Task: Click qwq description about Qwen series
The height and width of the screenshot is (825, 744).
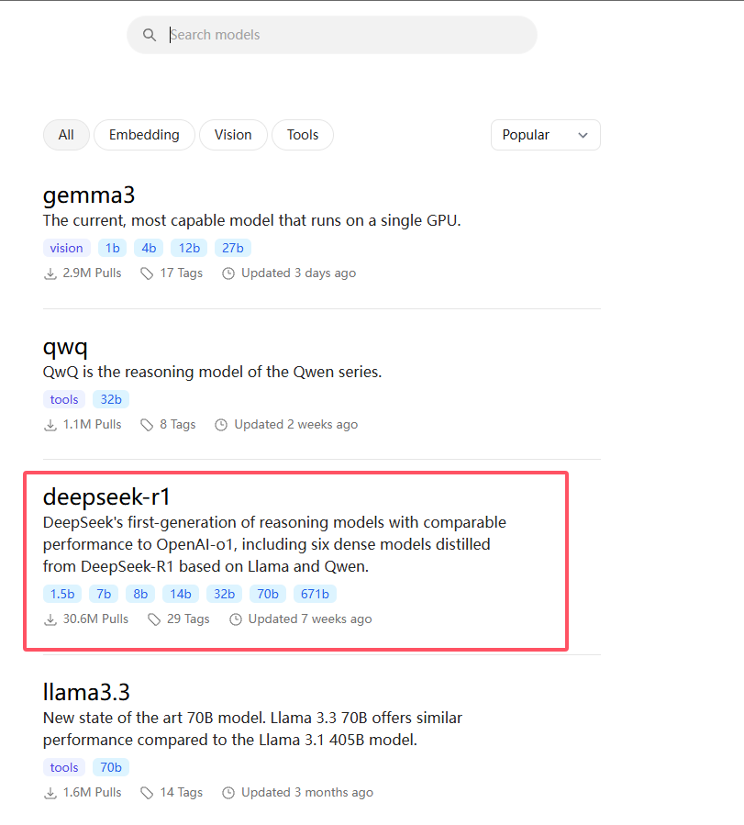Action: [x=213, y=372]
